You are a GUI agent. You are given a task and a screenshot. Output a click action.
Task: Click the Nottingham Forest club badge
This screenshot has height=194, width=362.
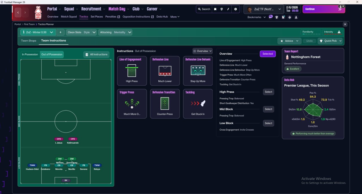[x=38, y=12]
